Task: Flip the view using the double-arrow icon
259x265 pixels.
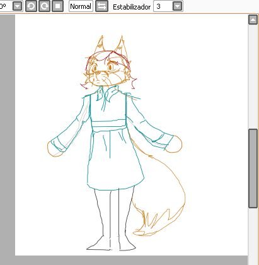Action: [x=101, y=6]
